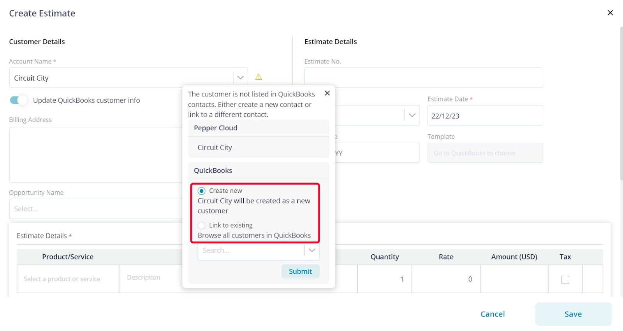The image size is (623, 331).
Task: Select the Link to existing radio button
Action: [202, 226]
